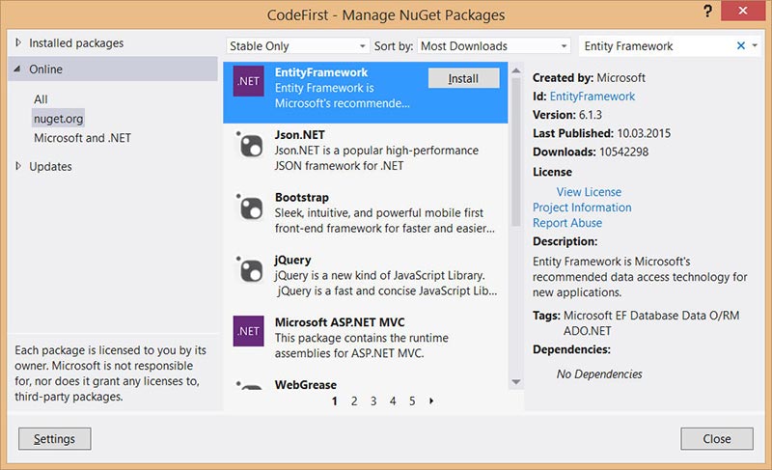Select the jQuery package title
Screen dimensions: 772x470
[293, 260]
